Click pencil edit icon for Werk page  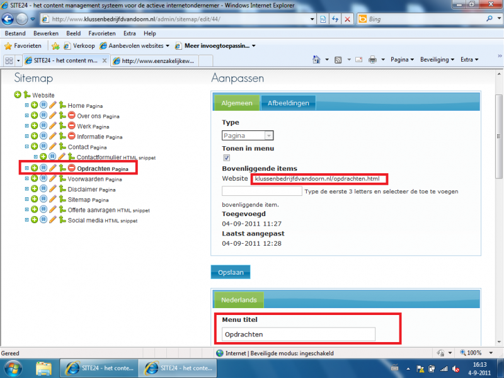click(x=53, y=127)
